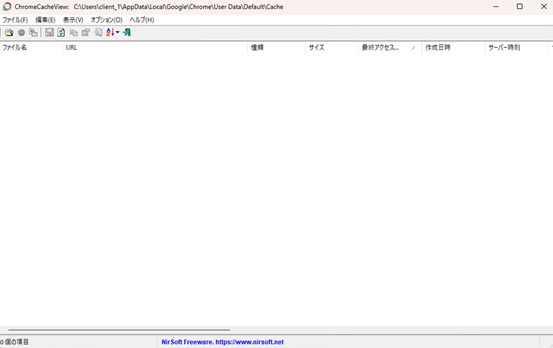This screenshot has width=553, height=348.
Task: Open the 表示(V) menu
Action: point(73,20)
